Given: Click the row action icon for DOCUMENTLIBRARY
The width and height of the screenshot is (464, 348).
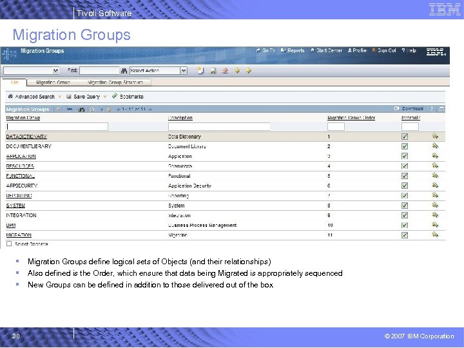Looking at the screenshot, I should (x=435, y=146).
